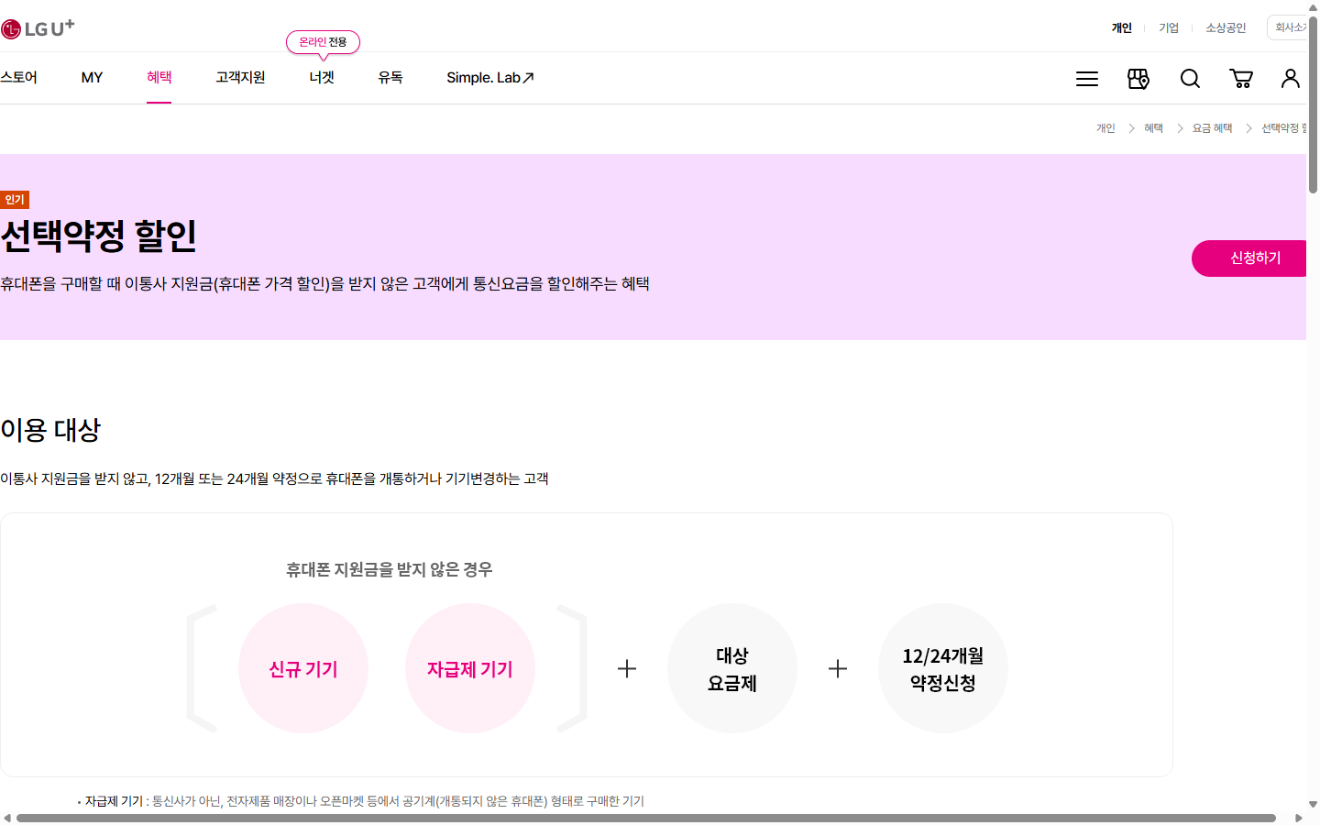Go to 요금 혜택 in breadcrumb

pyautogui.click(x=1212, y=128)
